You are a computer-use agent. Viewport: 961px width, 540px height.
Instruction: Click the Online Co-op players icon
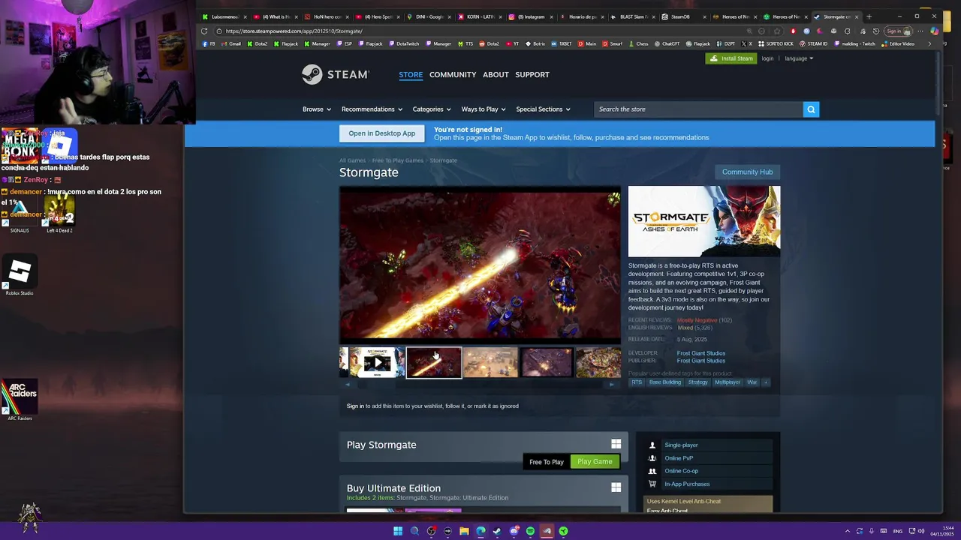pos(652,471)
